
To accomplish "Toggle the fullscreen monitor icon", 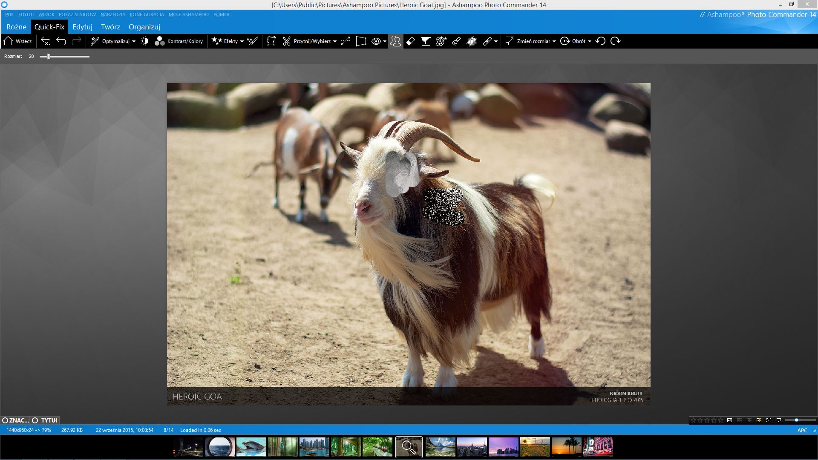I will point(779,420).
